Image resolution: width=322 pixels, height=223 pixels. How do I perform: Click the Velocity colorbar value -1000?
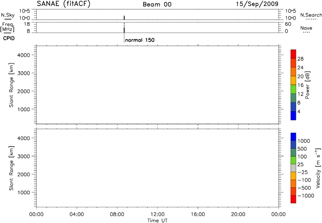306,196
